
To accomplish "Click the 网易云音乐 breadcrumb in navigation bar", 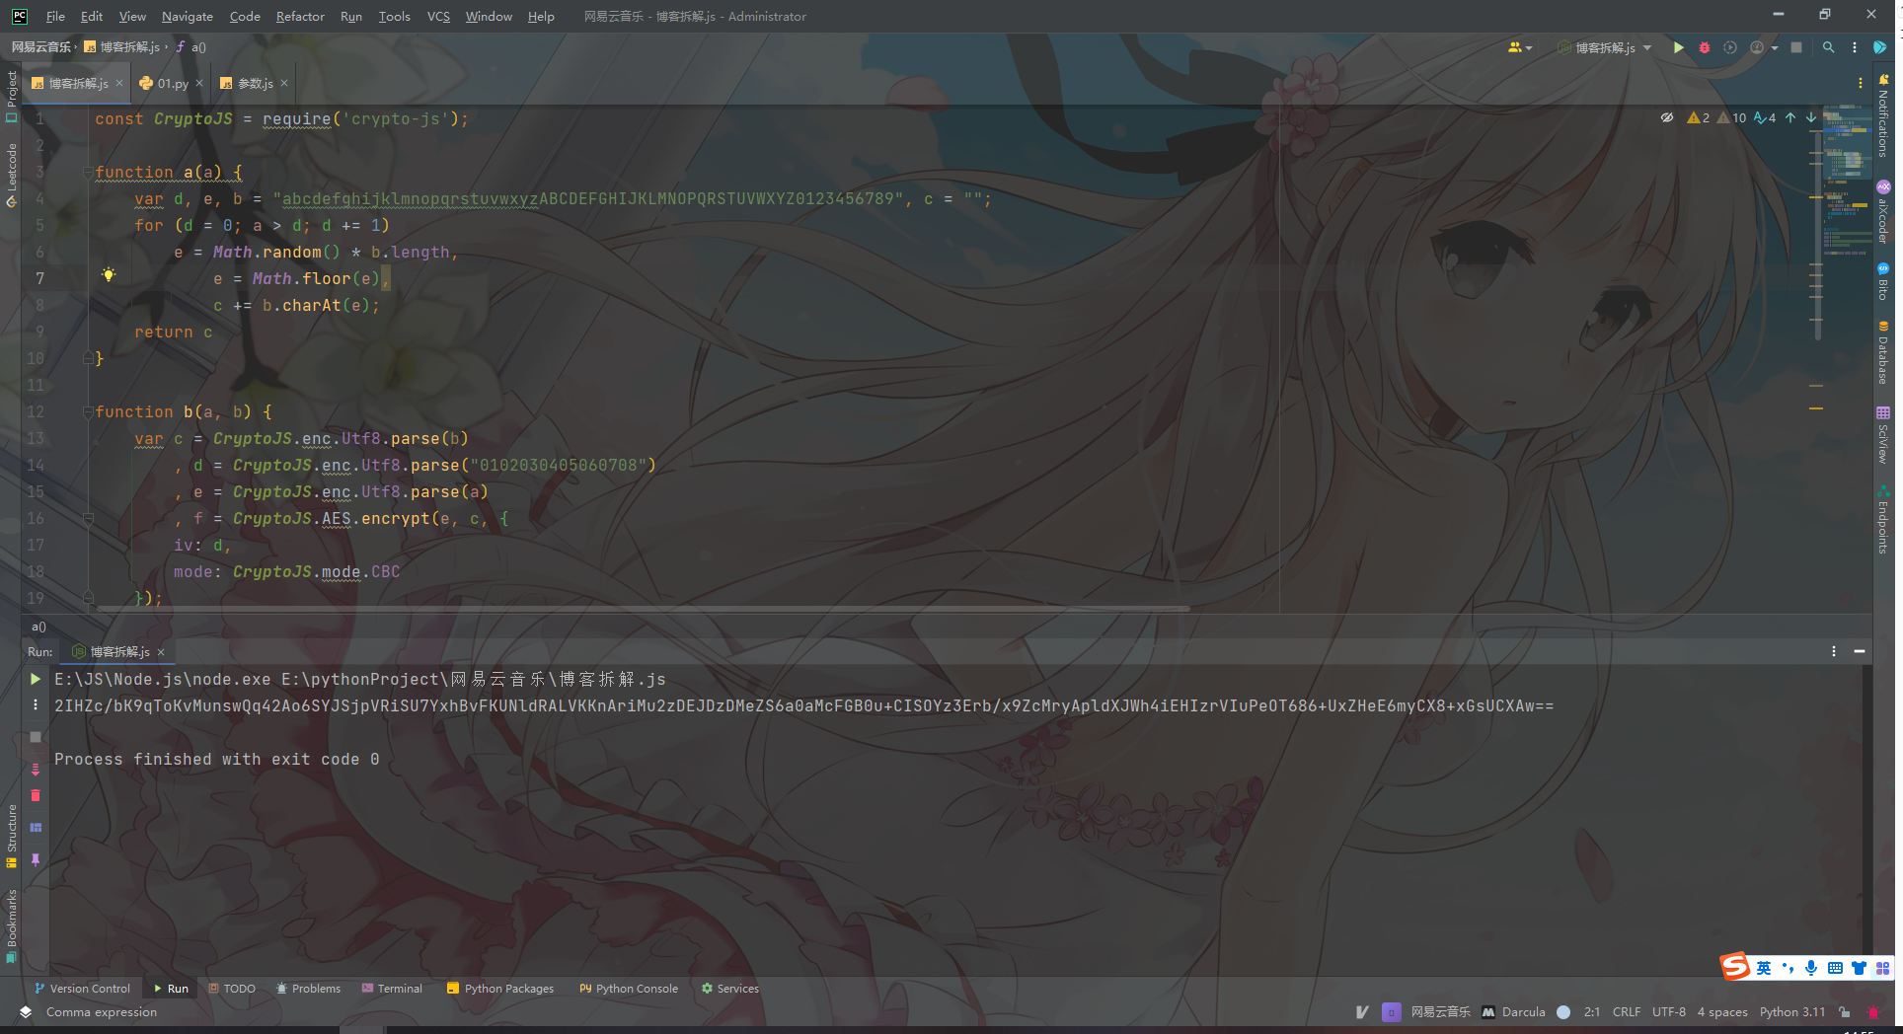I will click(x=40, y=47).
